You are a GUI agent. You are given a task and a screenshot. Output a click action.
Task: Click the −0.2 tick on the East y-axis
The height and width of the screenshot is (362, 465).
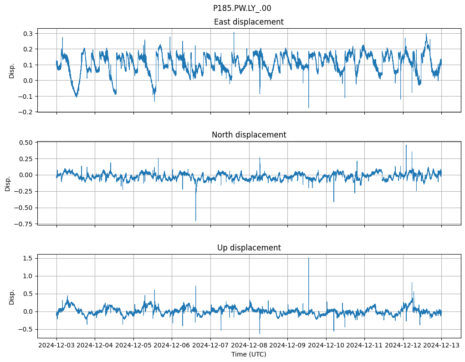26,112
